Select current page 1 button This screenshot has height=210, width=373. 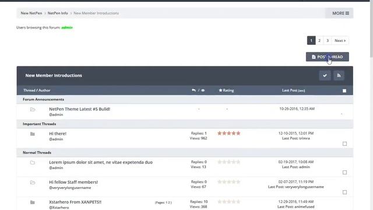(x=311, y=40)
